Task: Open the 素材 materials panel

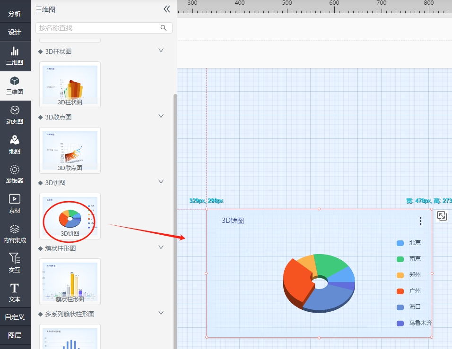Action: (15, 204)
